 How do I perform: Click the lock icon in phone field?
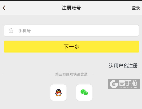[11, 30]
